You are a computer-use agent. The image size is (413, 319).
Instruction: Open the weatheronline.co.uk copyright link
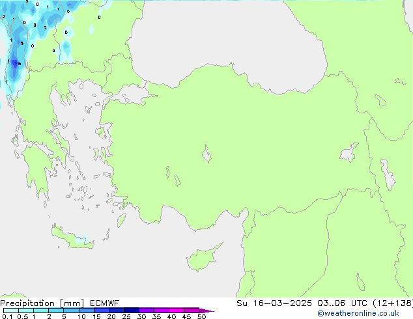coord(358,313)
